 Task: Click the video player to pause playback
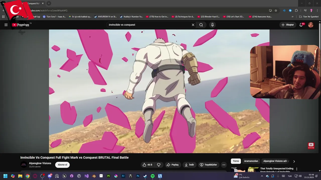pyautogui.click(x=159, y=91)
